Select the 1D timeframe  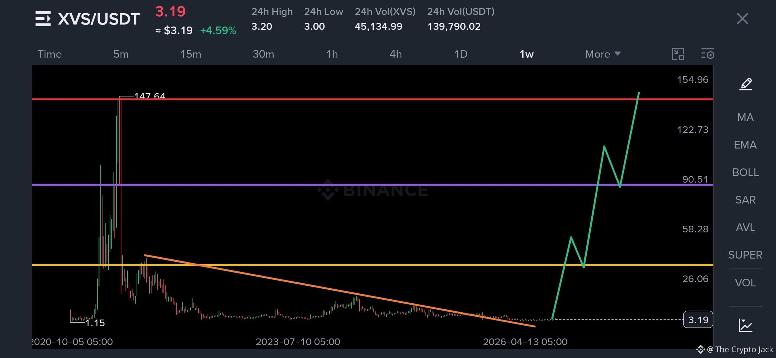point(461,54)
